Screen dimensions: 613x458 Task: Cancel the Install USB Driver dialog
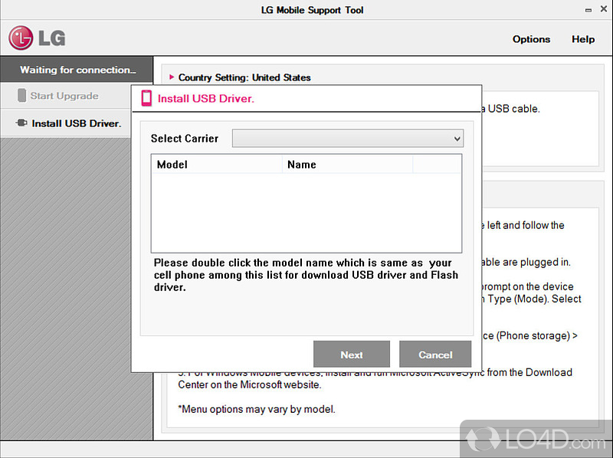point(435,355)
